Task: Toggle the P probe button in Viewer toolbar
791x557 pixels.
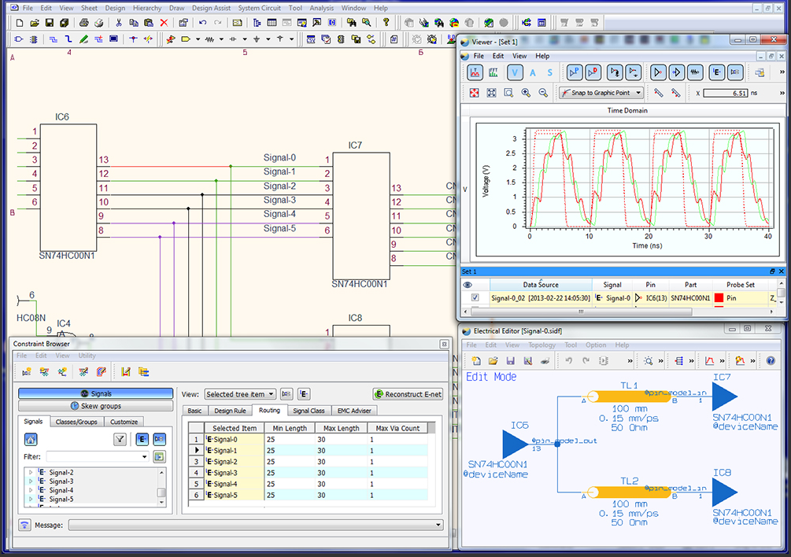Action: tap(575, 72)
